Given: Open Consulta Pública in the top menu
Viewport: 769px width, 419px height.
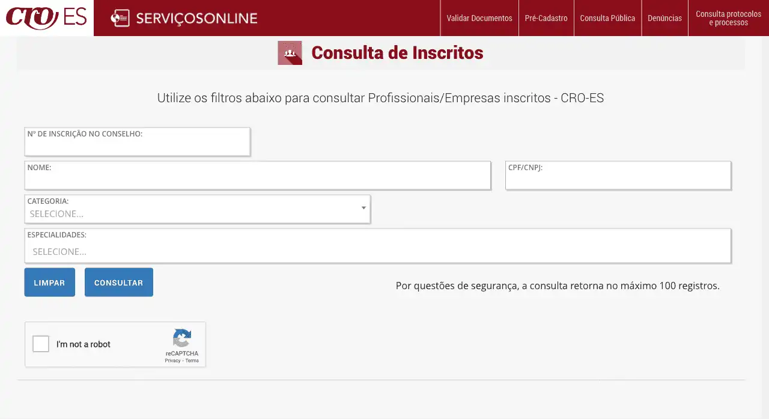Looking at the screenshot, I should click(x=607, y=18).
